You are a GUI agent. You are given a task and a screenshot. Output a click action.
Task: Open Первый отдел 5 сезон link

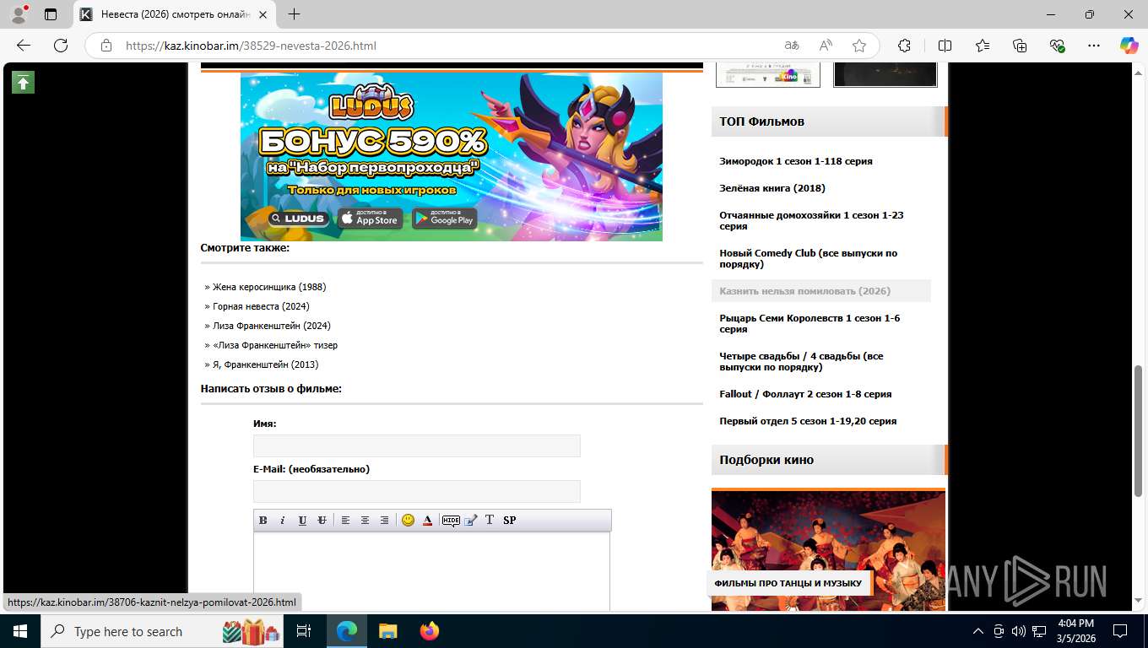(808, 421)
